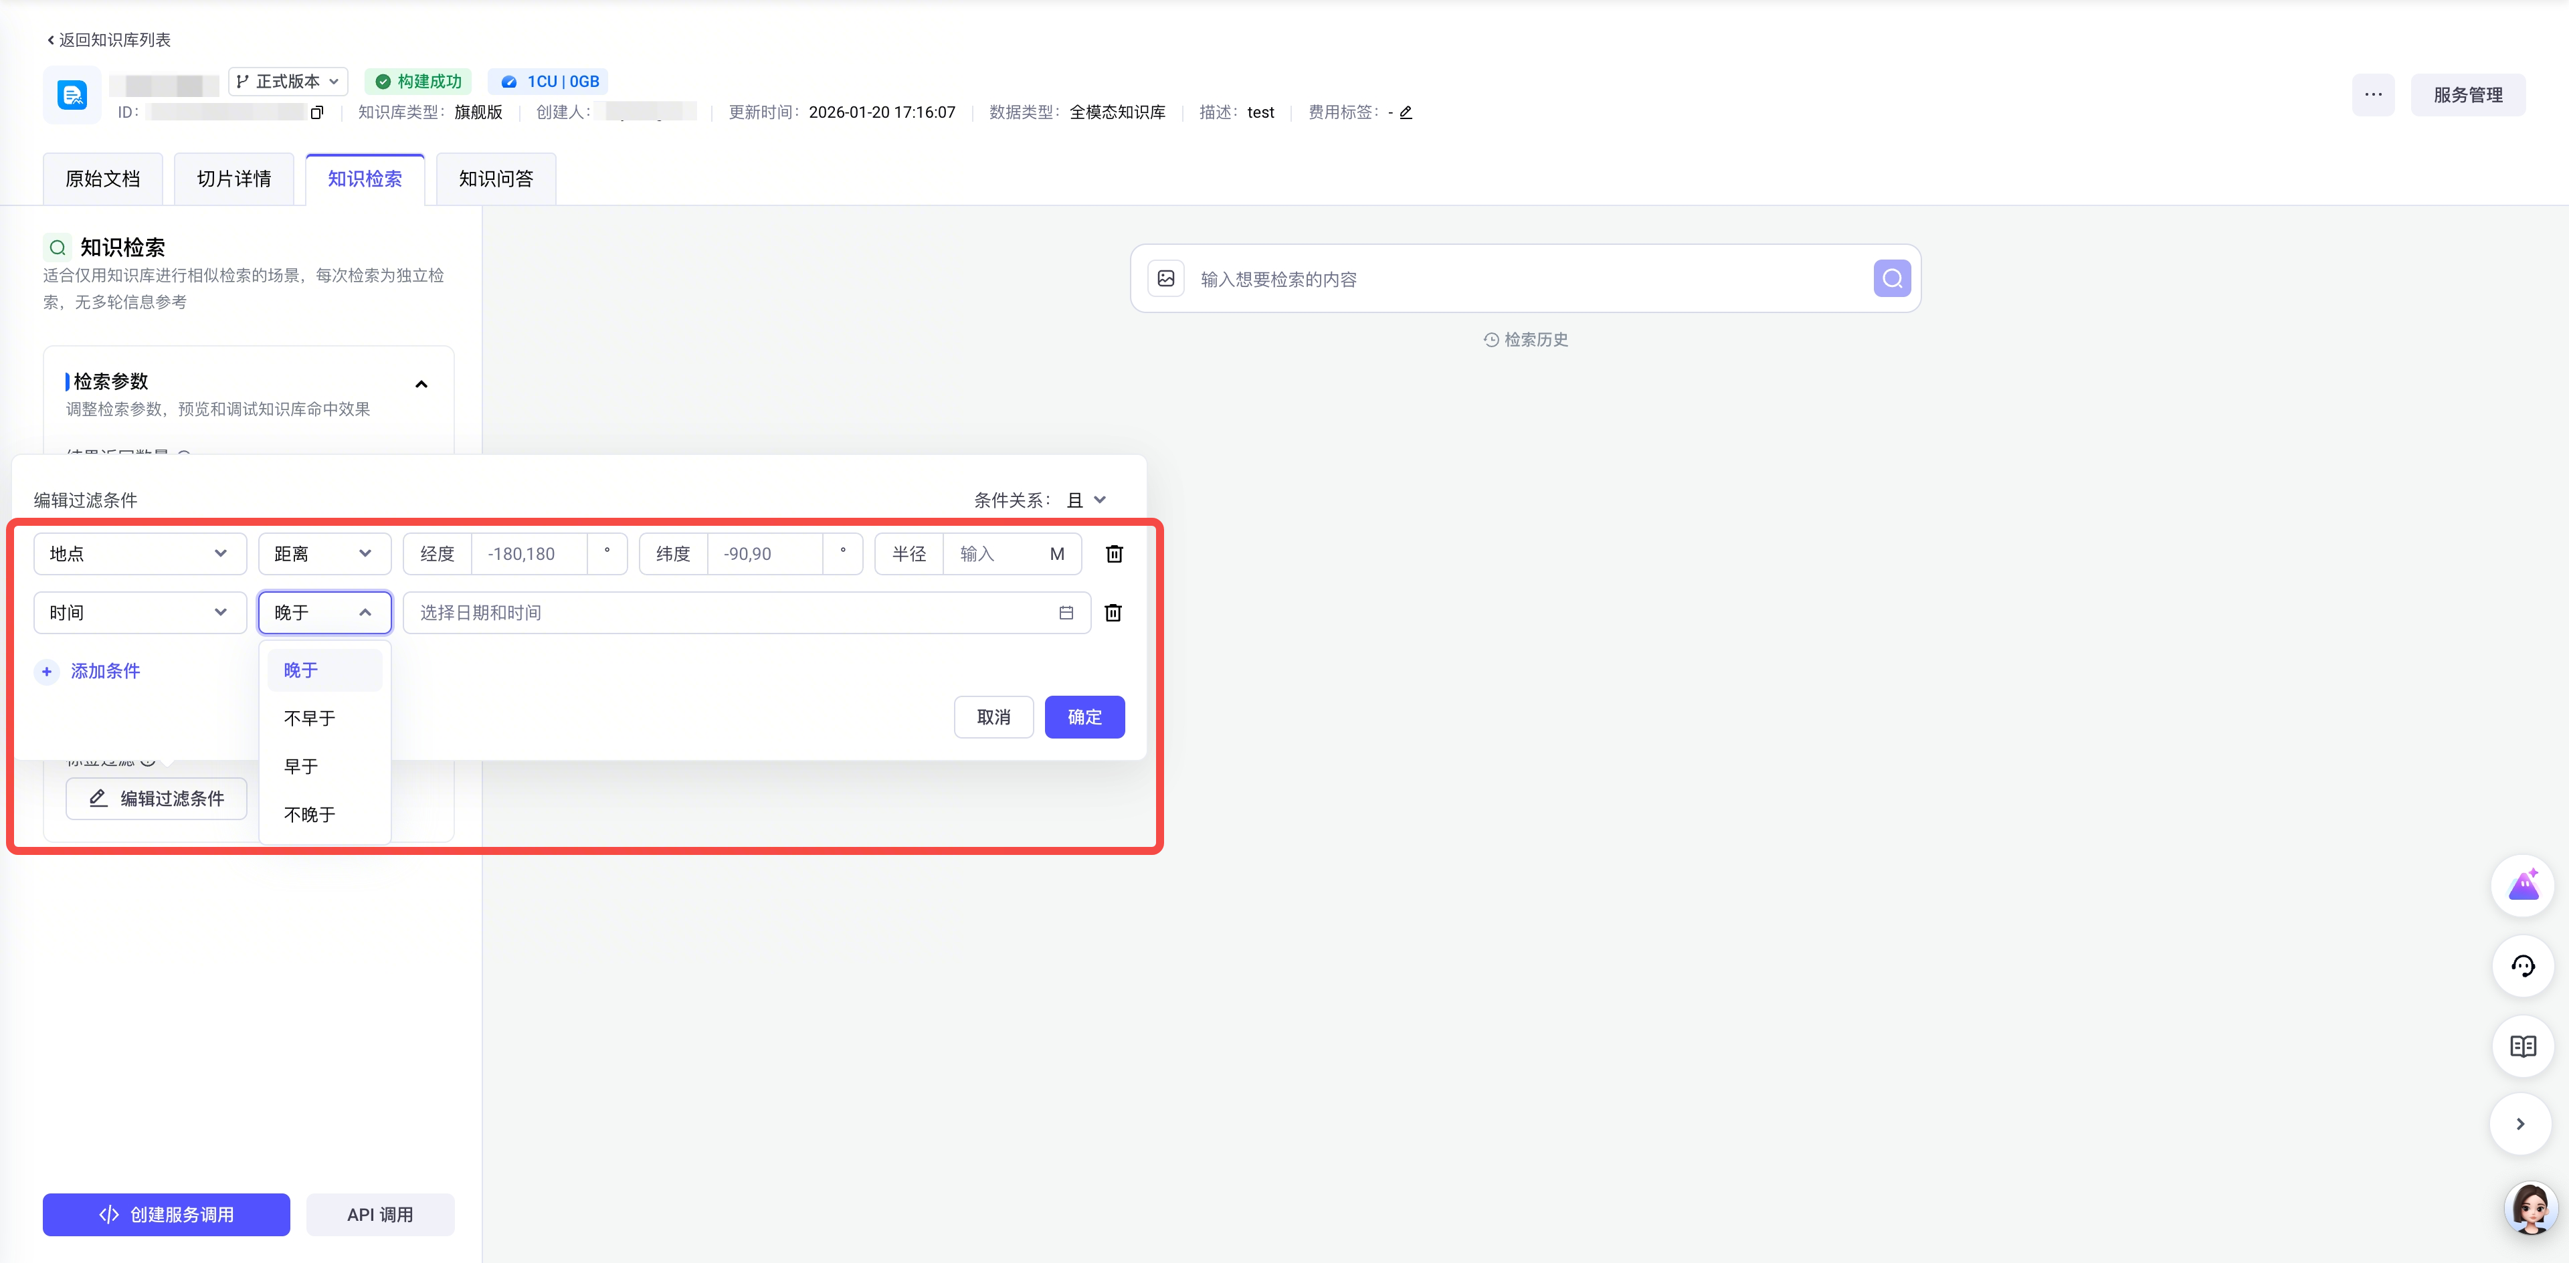Open the 地点 field dropdown
2569x1263 pixels.
click(140, 555)
